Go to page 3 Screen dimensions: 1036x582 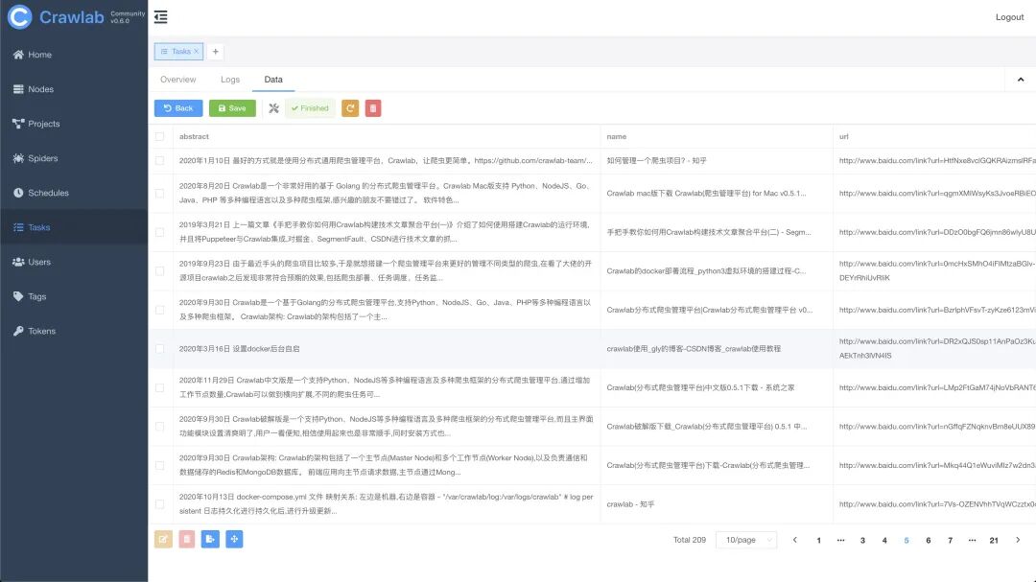coord(862,541)
